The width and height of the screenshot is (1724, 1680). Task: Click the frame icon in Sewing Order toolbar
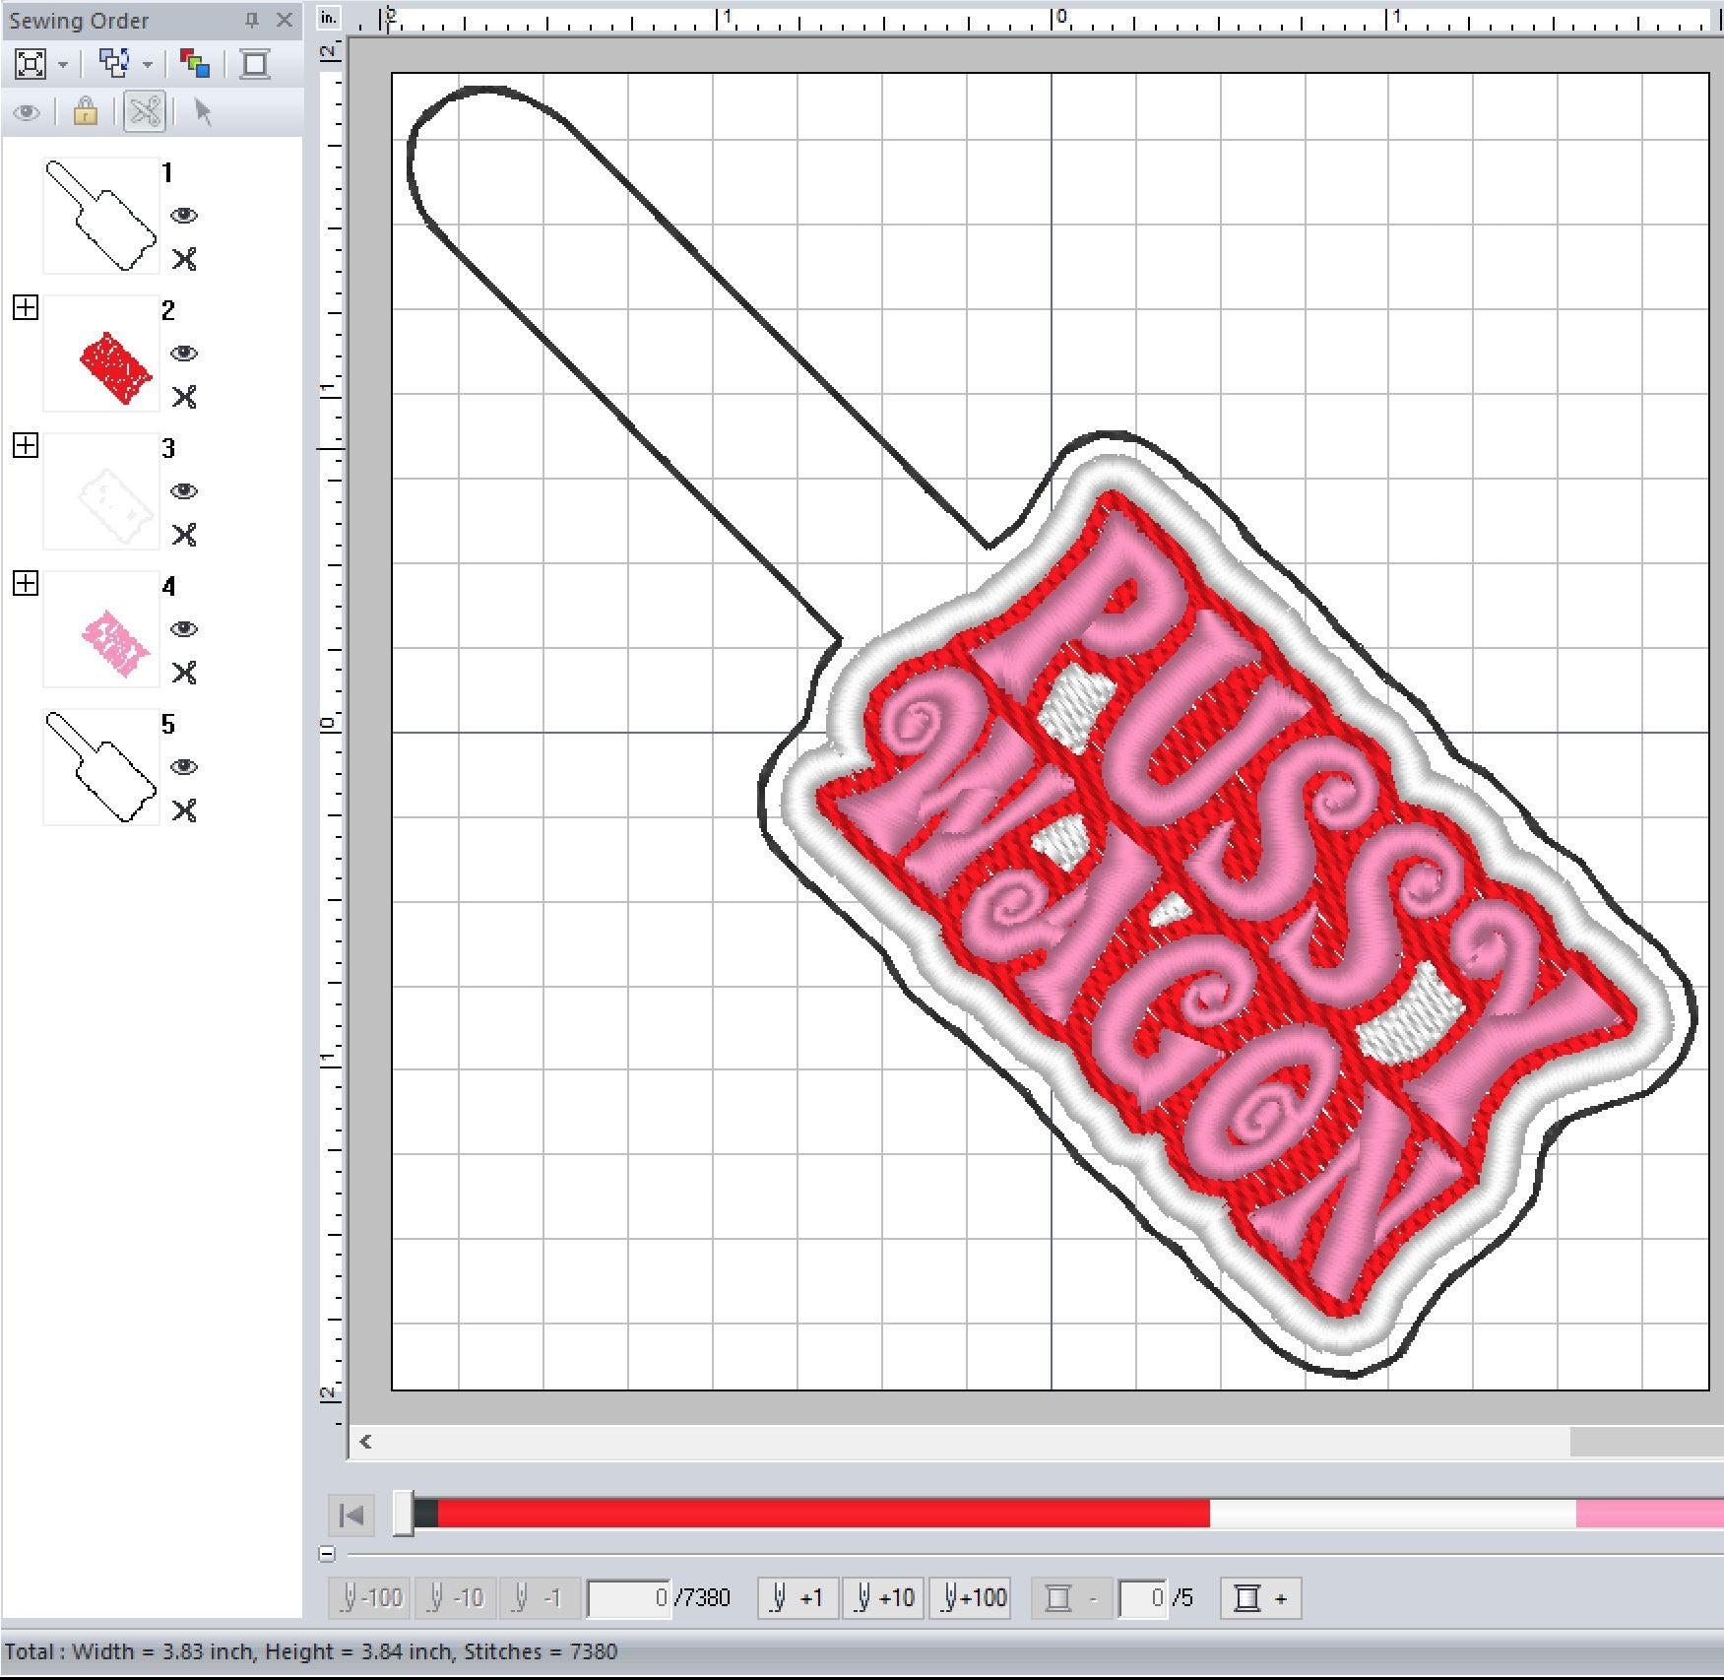click(255, 64)
